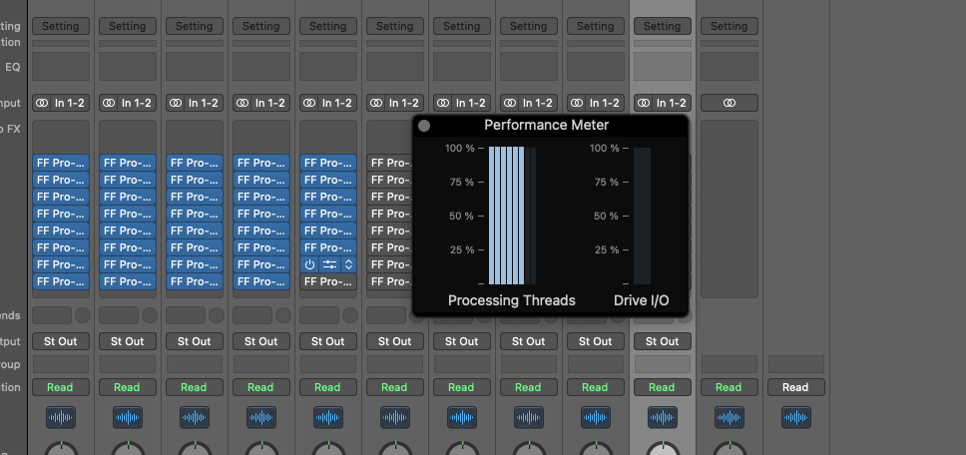Click the Group slot on the first channel strip
Screen dimensions: 966x455
point(60,364)
